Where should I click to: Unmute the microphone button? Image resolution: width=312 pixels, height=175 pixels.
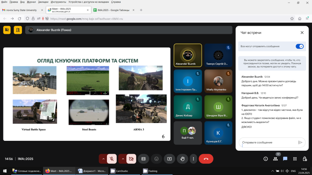click(x=111, y=159)
